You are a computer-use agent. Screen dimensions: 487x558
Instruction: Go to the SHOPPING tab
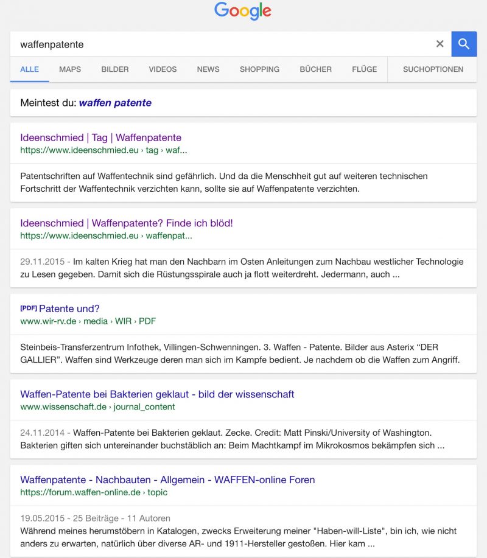259,69
